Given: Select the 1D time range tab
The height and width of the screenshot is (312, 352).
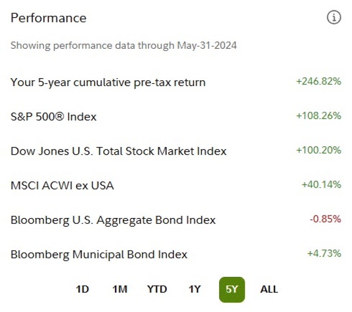Looking at the screenshot, I should [82, 289].
